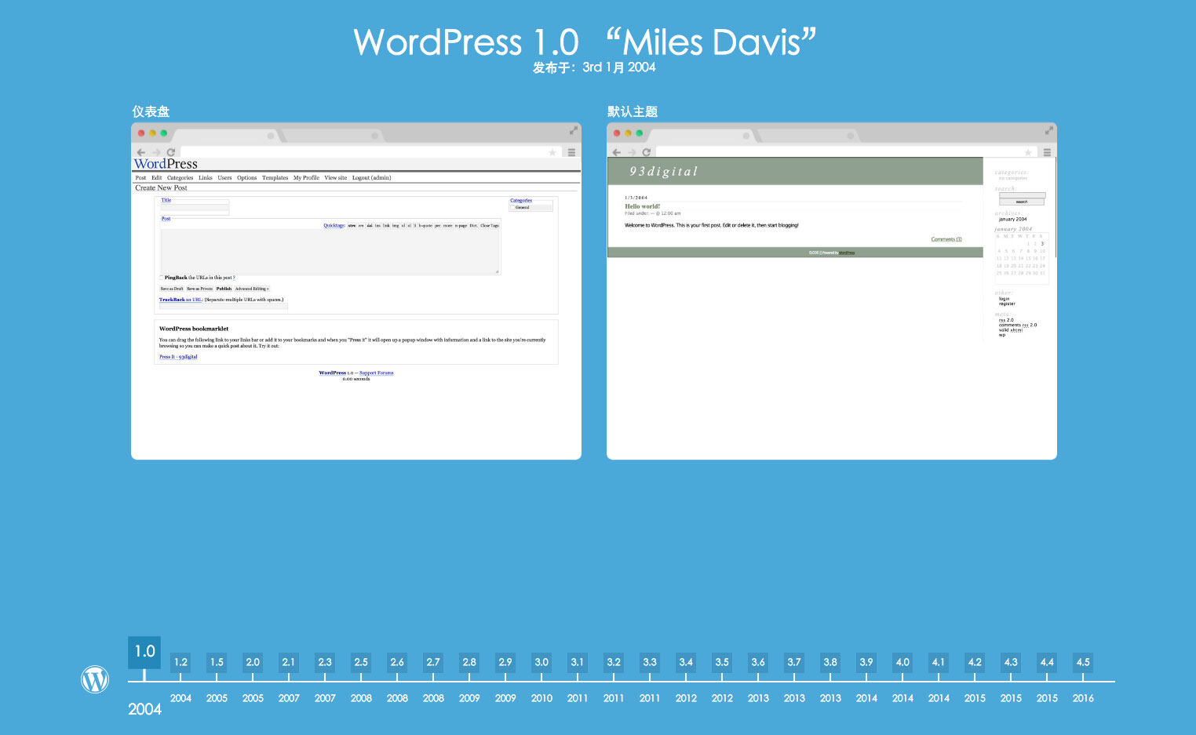The width and height of the screenshot is (1196, 735).
Task: Click Publish button in the dashboard screenshot
Action: coord(224,289)
